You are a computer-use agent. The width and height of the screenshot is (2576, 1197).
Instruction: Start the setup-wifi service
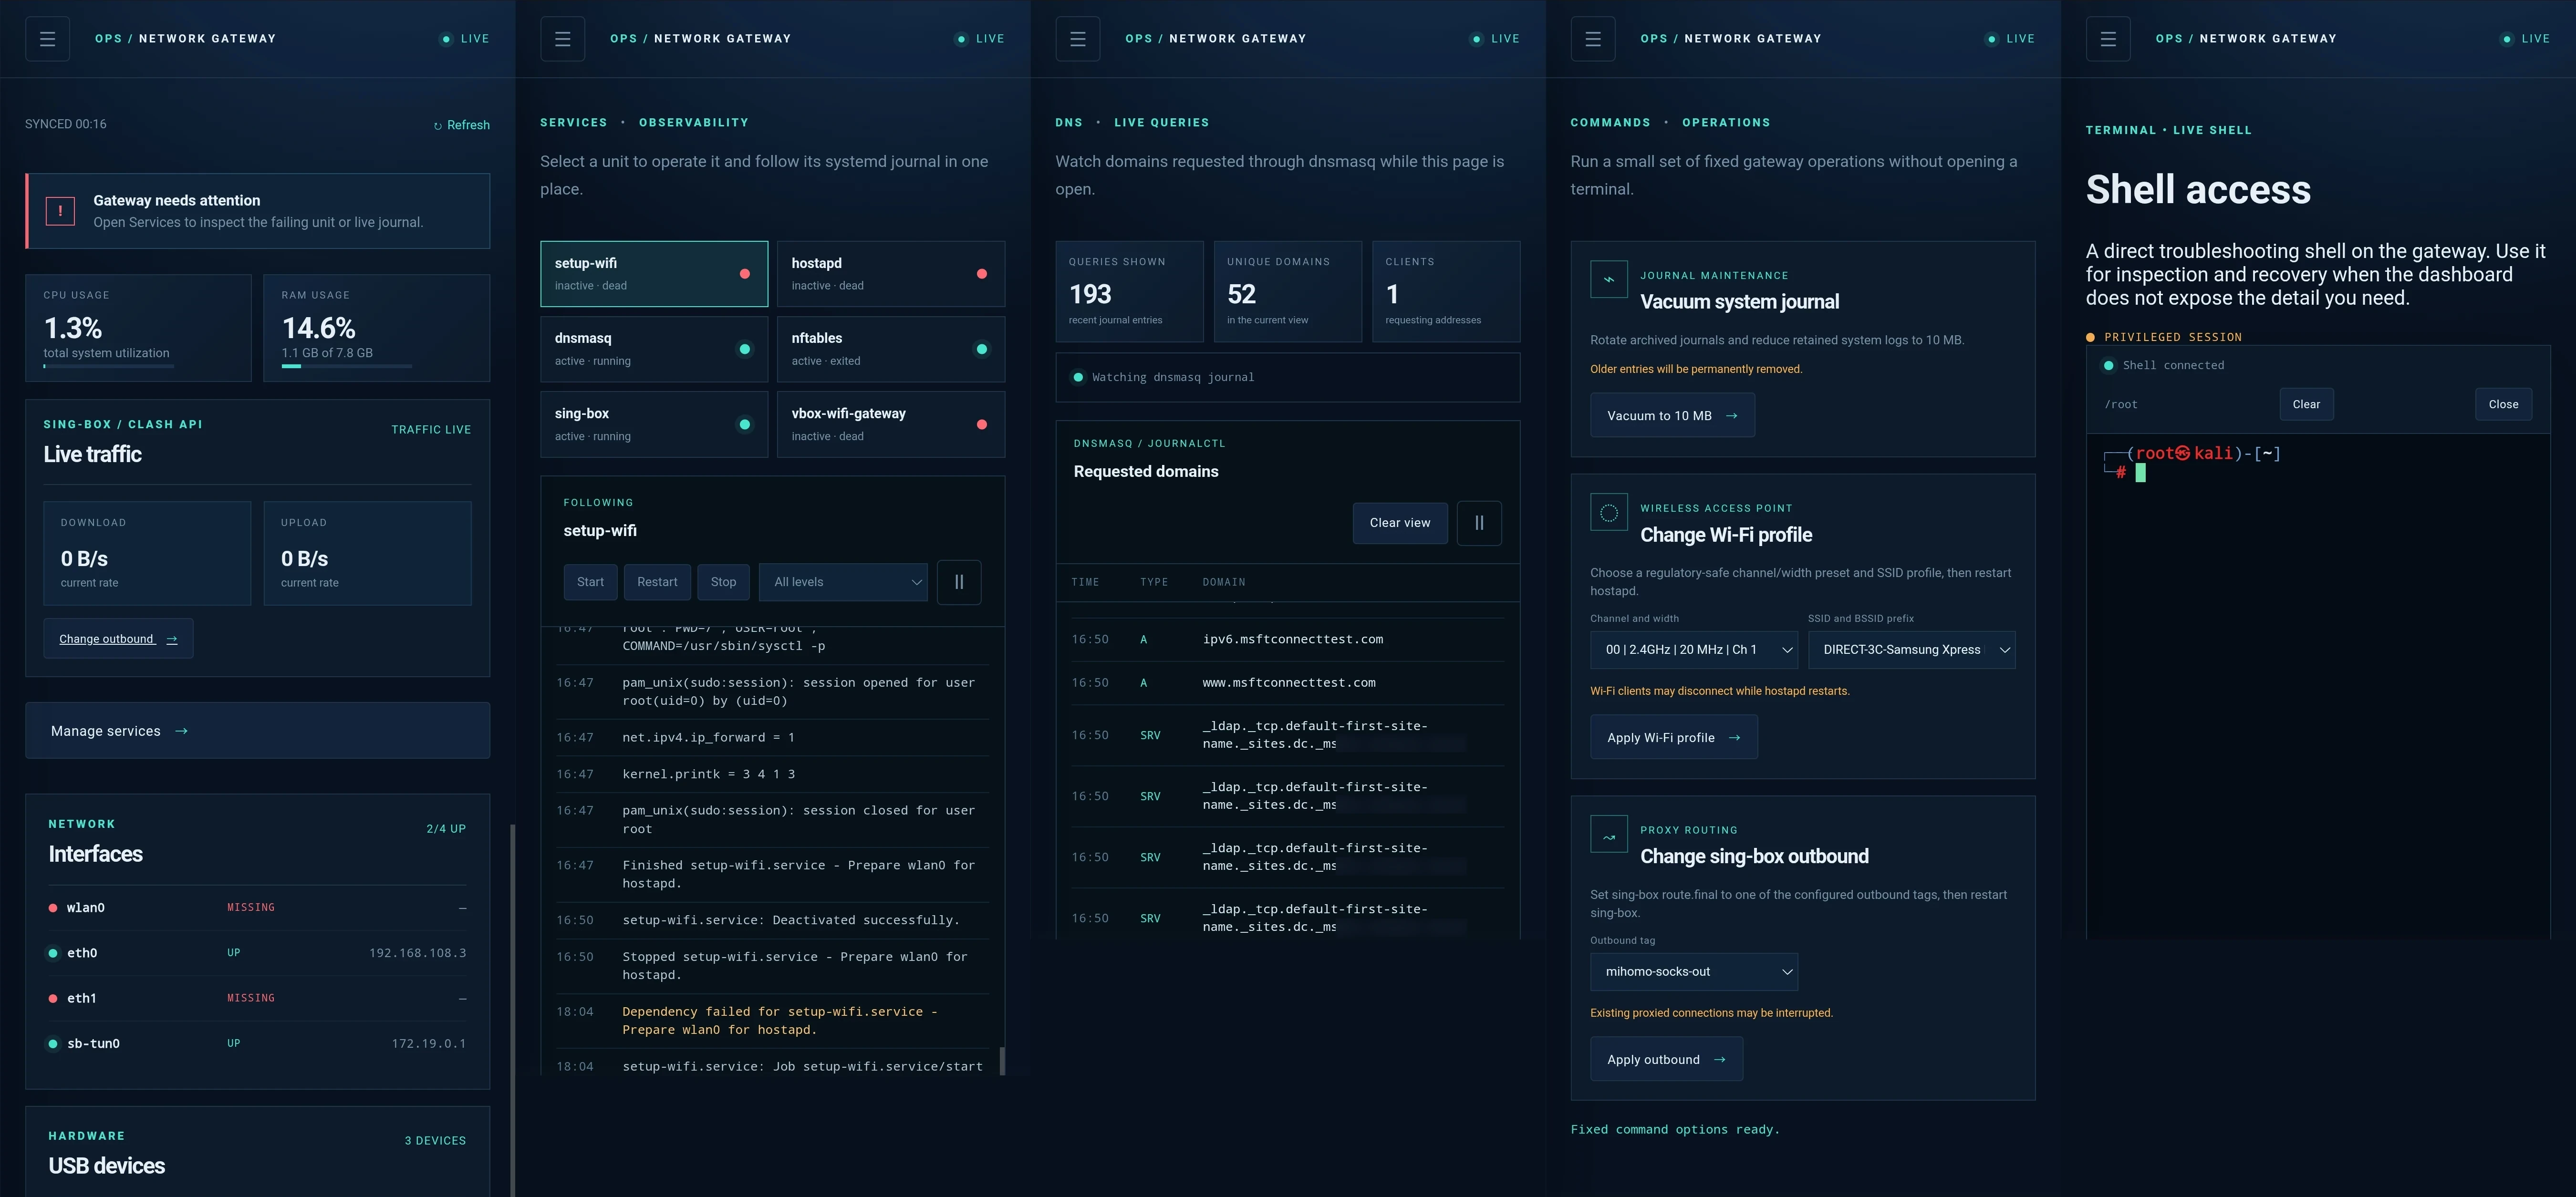[x=590, y=582]
